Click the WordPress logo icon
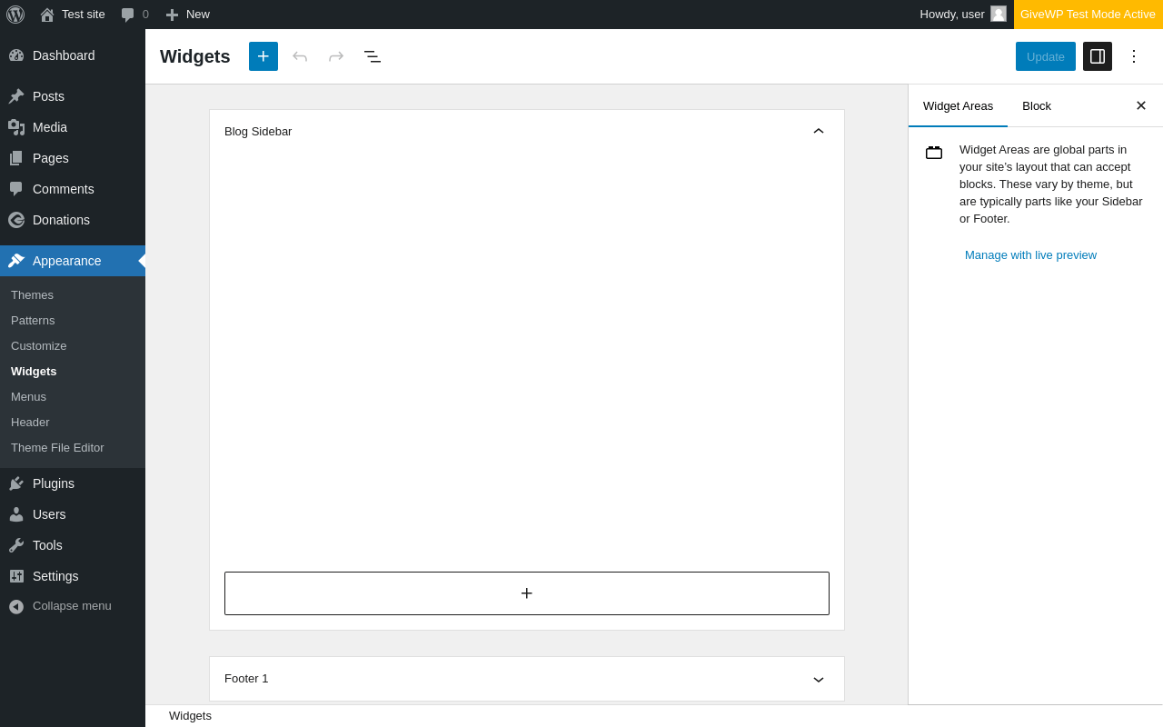 15,15
